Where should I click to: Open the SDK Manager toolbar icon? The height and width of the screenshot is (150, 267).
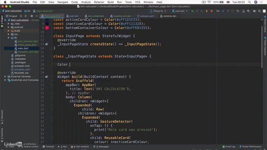(x=249, y=11)
